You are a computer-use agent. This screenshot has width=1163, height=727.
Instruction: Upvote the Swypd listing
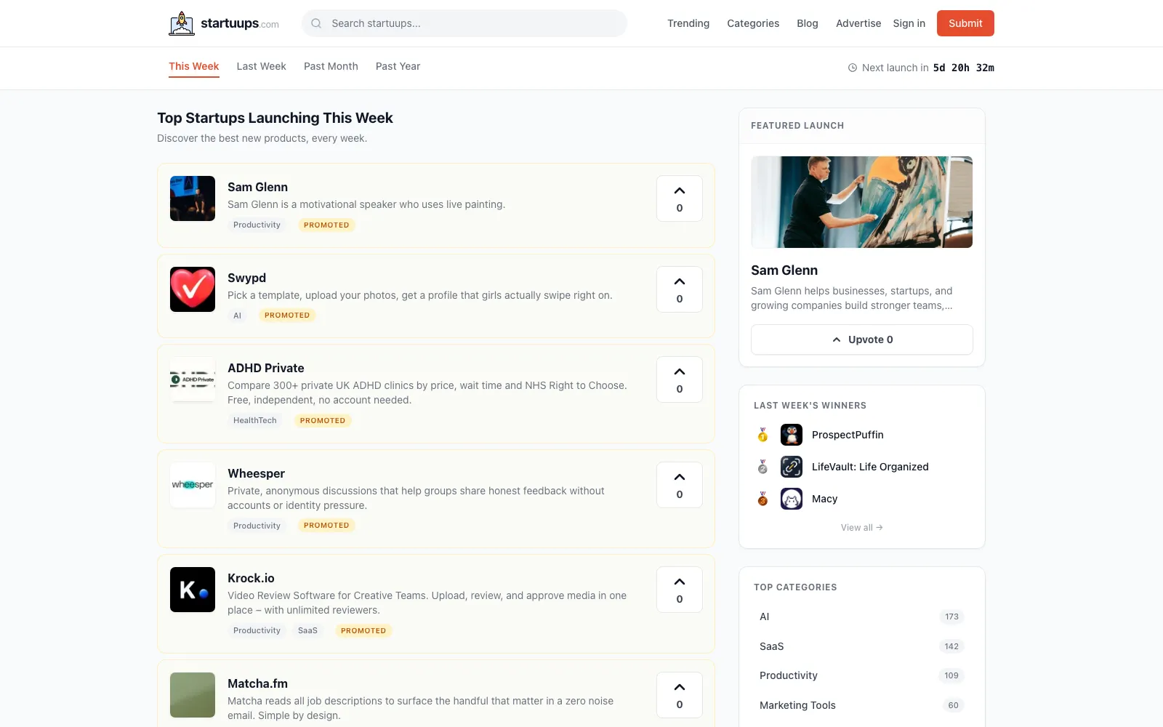click(x=680, y=289)
